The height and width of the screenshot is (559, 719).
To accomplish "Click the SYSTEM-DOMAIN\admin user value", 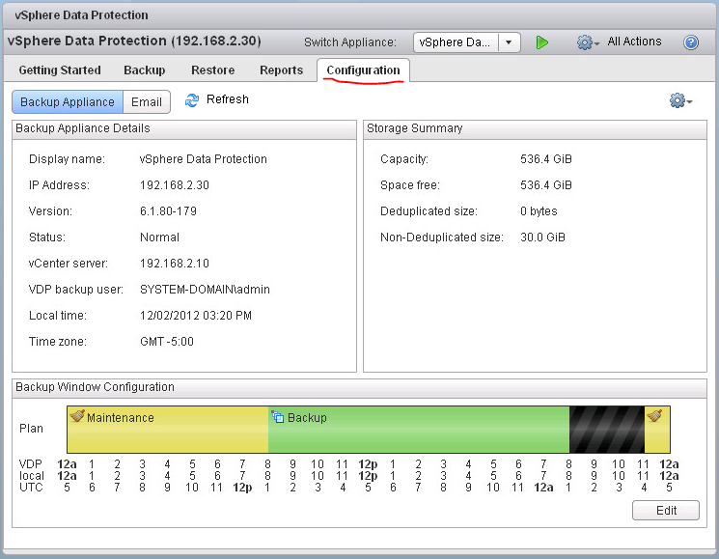I will pyautogui.click(x=205, y=290).
